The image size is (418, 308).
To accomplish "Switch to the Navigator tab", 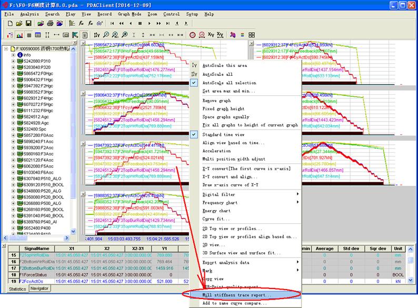I will point(39,289).
